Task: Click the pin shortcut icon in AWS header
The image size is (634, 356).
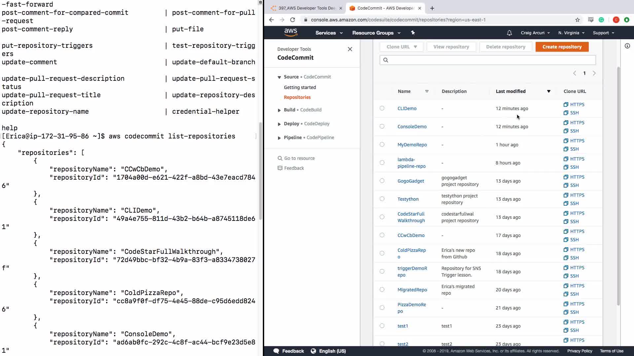Action: pyautogui.click(x=413, y=33)
